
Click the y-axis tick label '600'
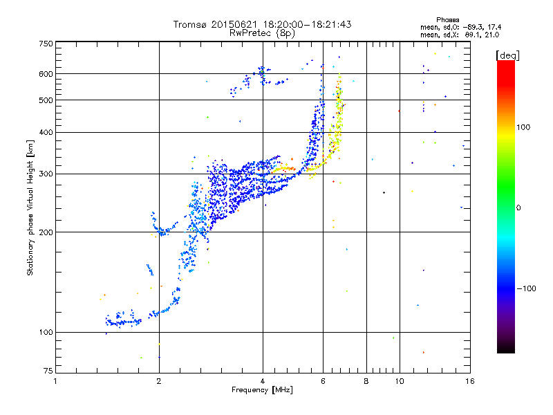click(46, 74)
